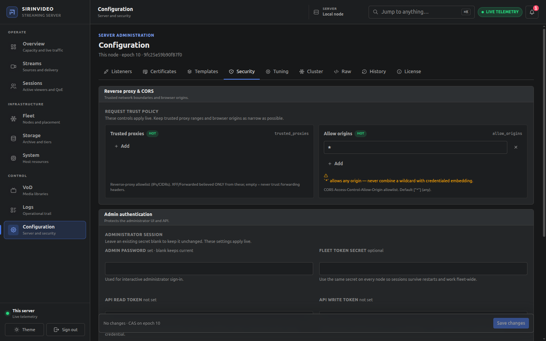Screen dimensions: 546x341
Task: Open Fleet nodes and placement
Action: tap(45, 119)
